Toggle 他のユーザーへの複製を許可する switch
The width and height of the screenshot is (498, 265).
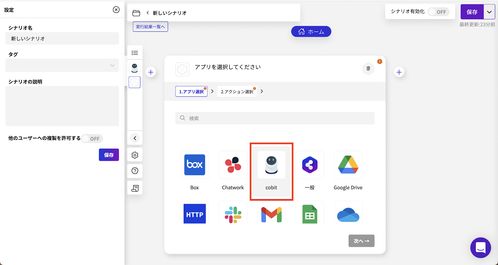(x=92, y=138)
